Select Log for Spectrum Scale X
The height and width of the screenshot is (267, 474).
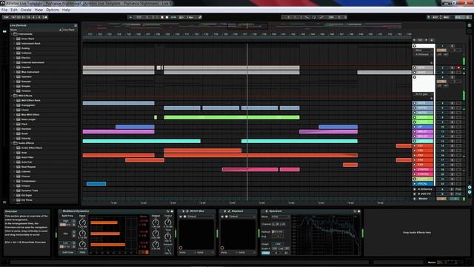pos(281,248)
